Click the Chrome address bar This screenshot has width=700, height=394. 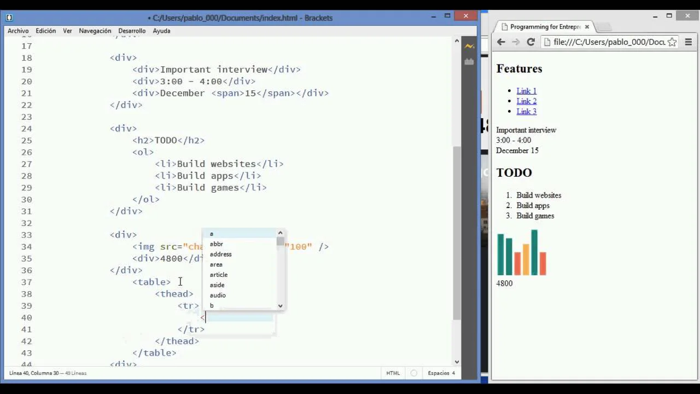click(x=608, y=42)
